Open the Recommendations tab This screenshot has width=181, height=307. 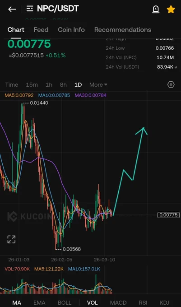(x=123, y=30)
